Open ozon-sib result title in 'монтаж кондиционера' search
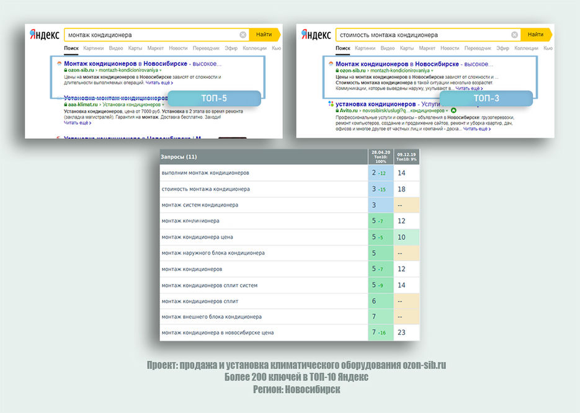This screenshot has width=580, height=413. click(x=143, y=64)
